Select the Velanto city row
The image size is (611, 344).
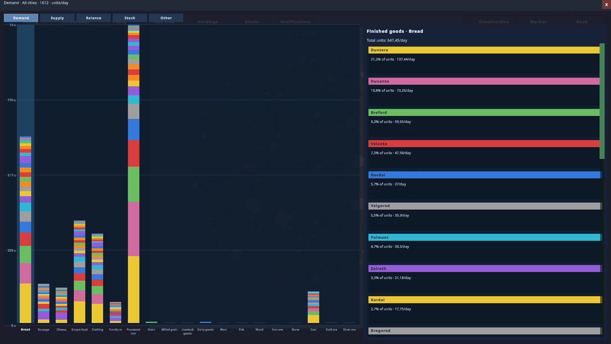point(484,144)
